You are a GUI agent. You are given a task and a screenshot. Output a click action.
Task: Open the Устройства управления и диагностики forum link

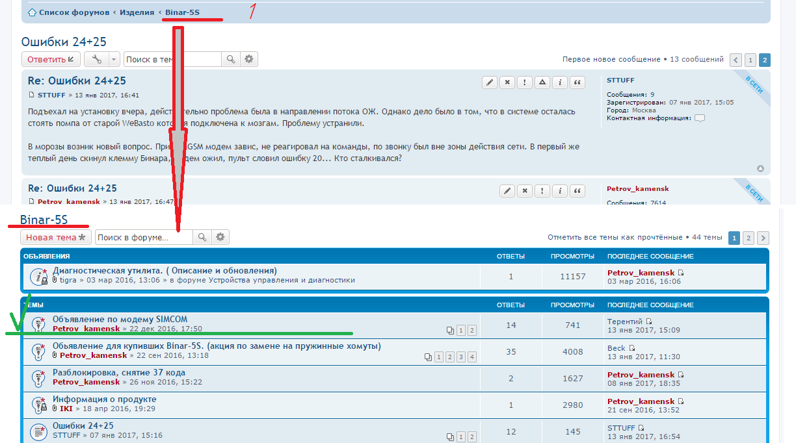click(x=282, y=280)
